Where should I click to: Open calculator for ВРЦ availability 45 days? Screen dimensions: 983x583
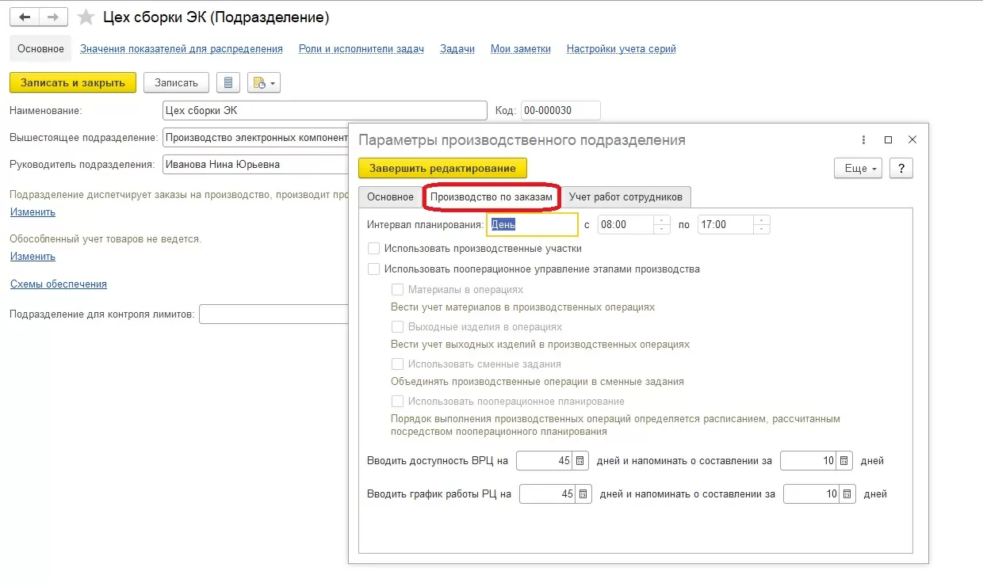580,460
